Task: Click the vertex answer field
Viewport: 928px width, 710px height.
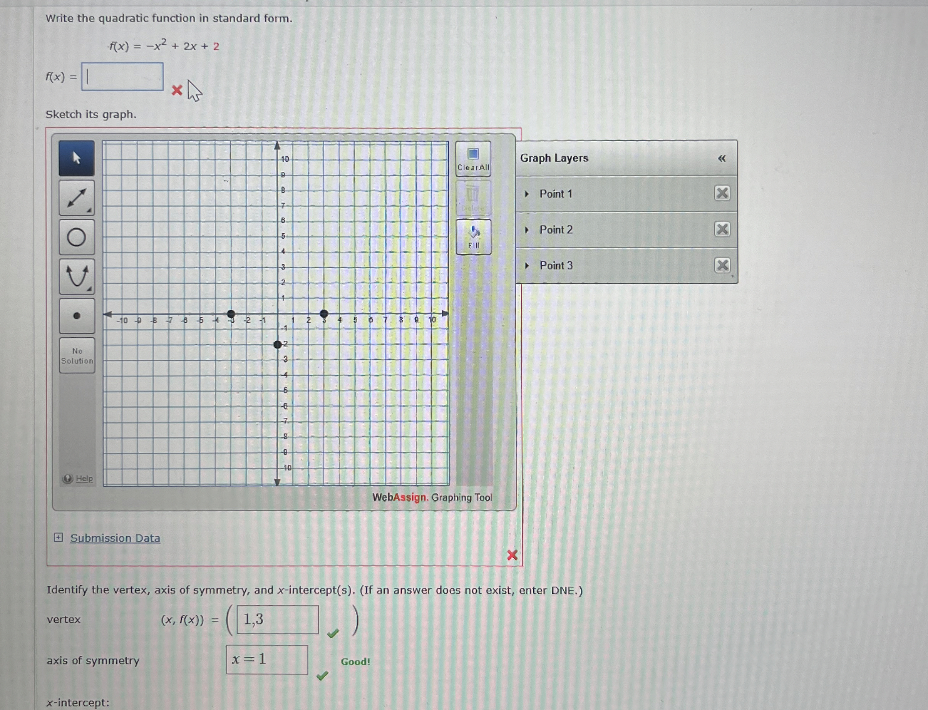Action: (x=277, y=620)
